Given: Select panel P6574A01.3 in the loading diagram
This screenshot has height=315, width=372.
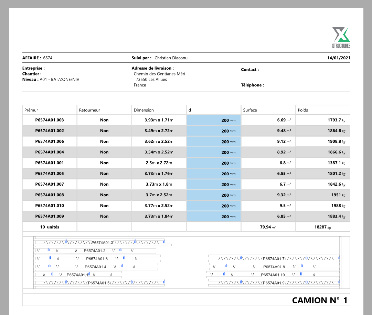Looking at the screenshot, I should (102, 243).
